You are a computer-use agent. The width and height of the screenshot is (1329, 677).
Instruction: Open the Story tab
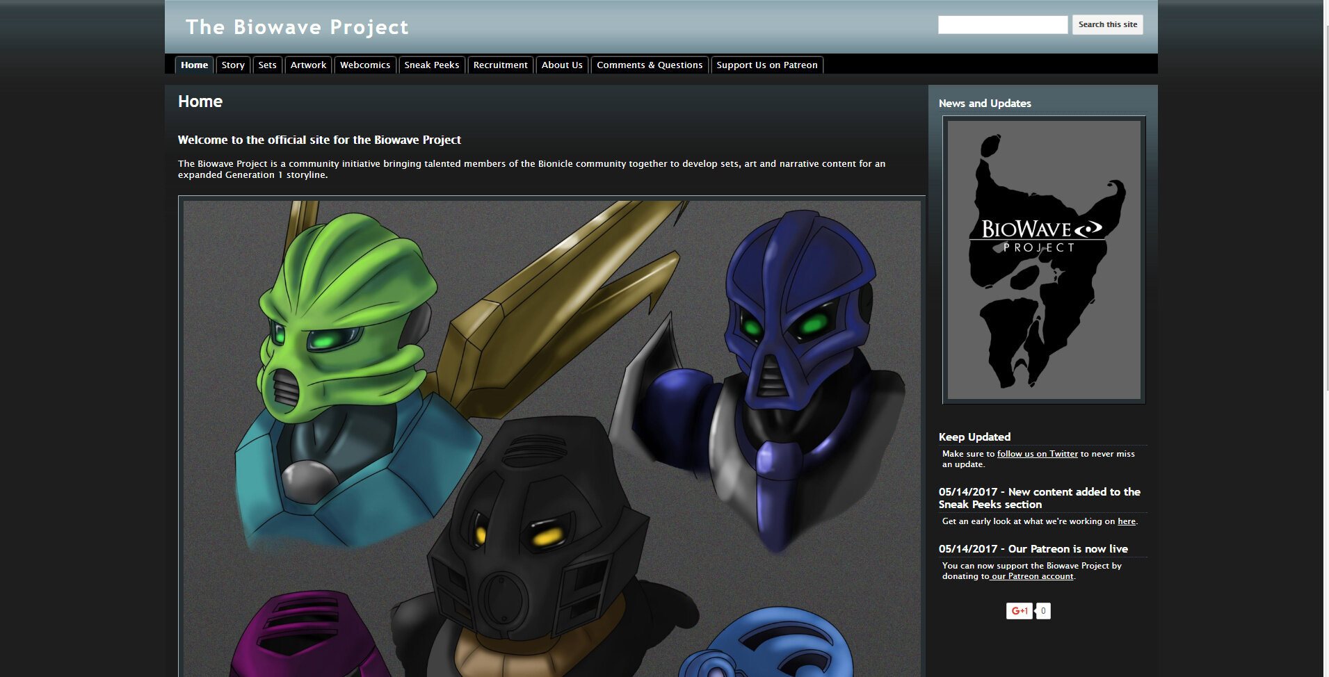click(x=233, y=65)
